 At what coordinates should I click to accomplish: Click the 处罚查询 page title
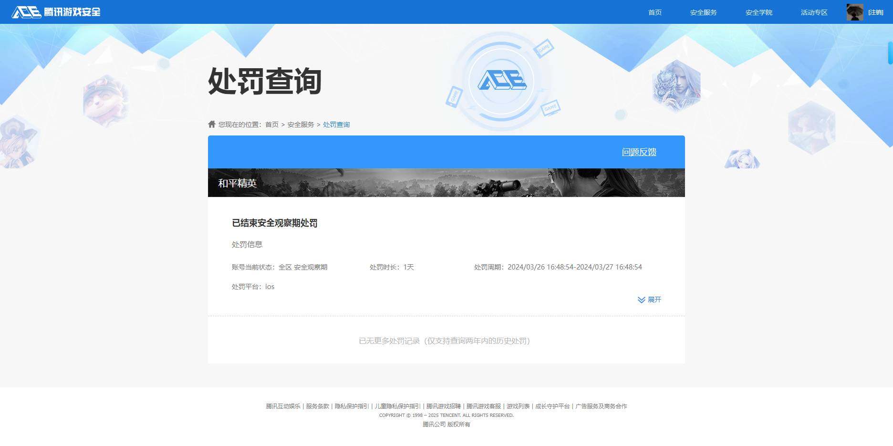[x=265, y=81]
